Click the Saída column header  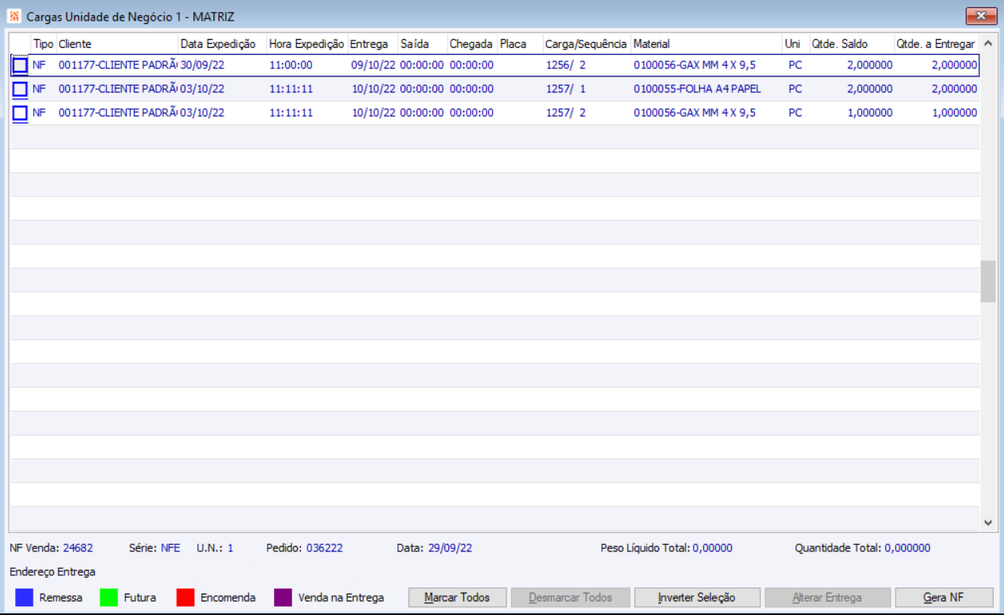423,44
